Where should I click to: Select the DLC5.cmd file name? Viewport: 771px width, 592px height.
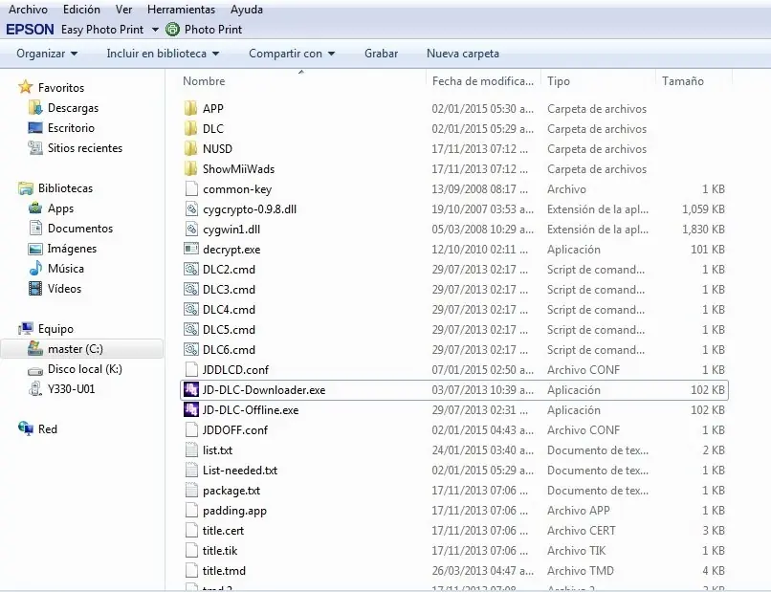click(x=229, y=330)
